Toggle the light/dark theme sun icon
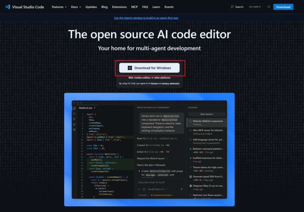 coord(268,7)
